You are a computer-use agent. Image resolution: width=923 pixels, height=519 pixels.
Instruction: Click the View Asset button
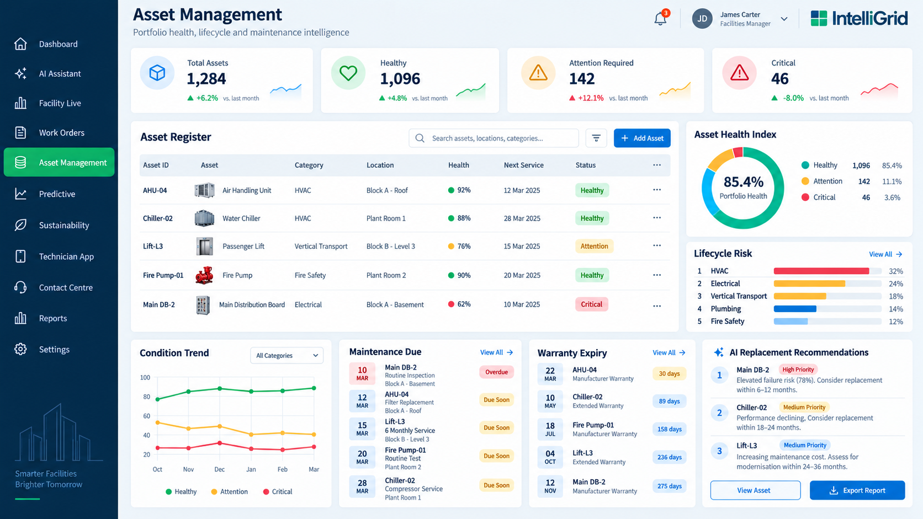coord(755,490)
